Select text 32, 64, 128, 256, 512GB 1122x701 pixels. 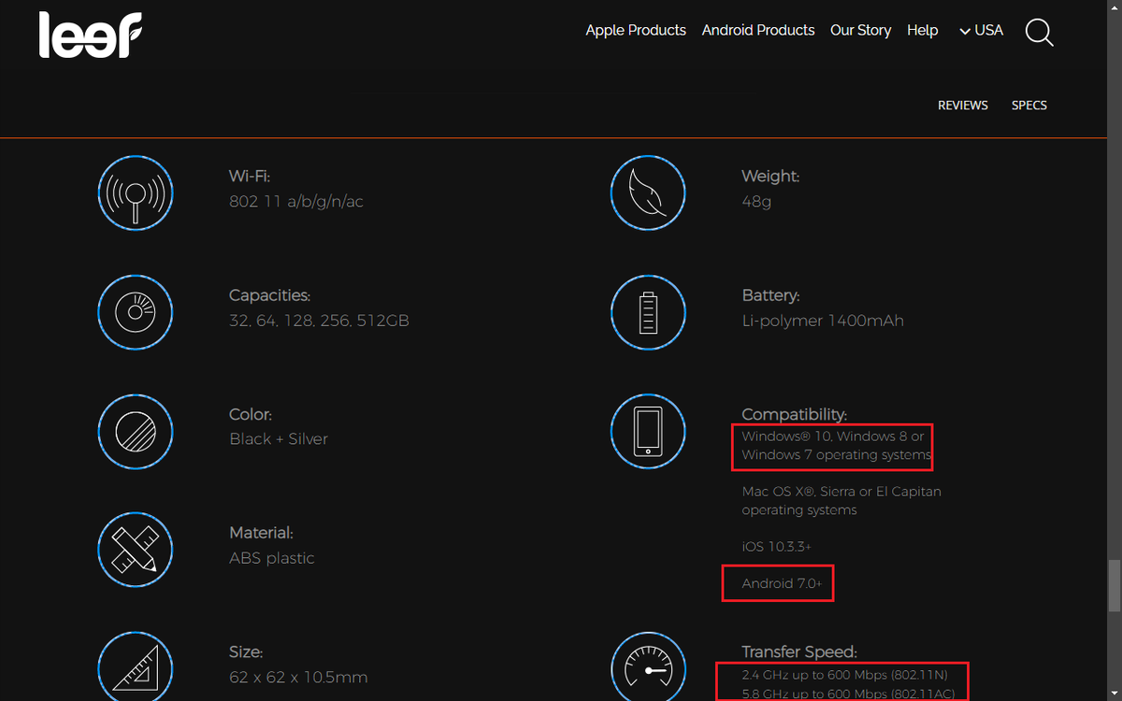(319, 321)
